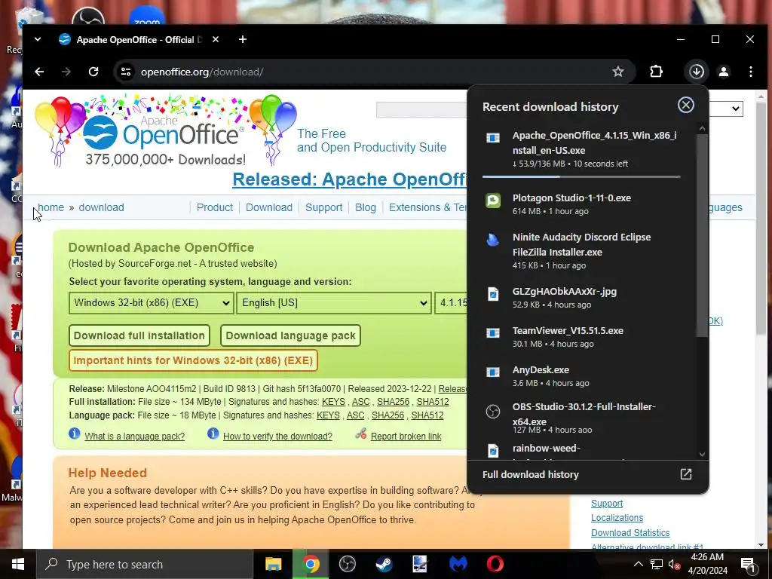Viewport: 772px width, 579px height.
Task: Open the browser profile icon
Action: coord(723,72)
